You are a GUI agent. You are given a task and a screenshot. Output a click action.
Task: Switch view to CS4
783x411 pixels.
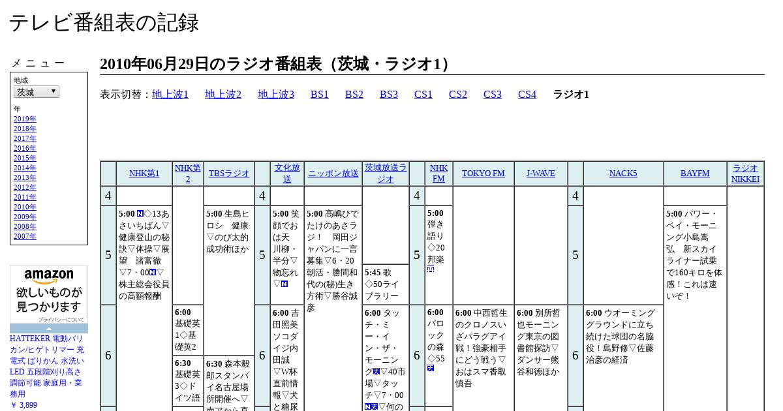[x=527, y=95]
